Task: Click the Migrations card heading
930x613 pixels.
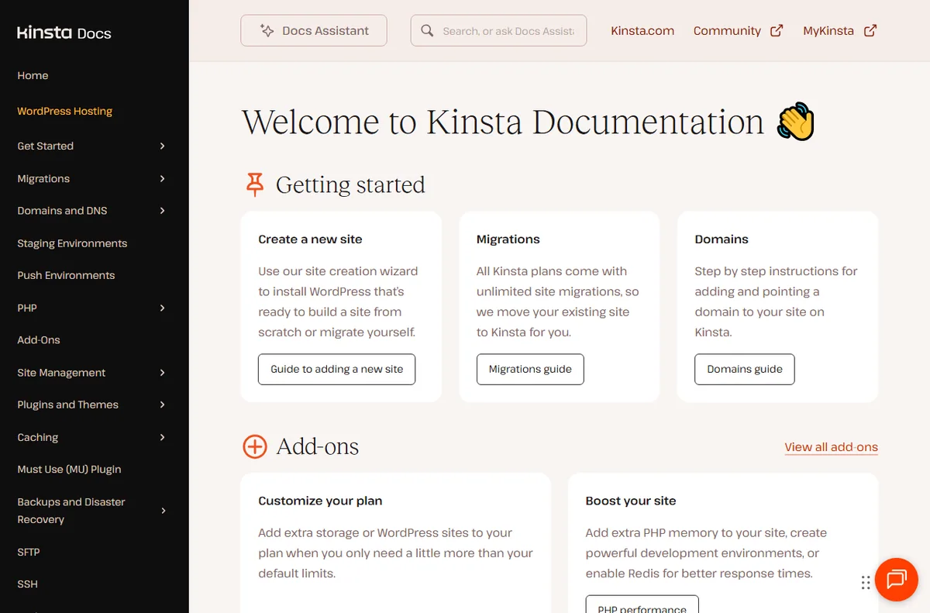Action: point(508,239)
